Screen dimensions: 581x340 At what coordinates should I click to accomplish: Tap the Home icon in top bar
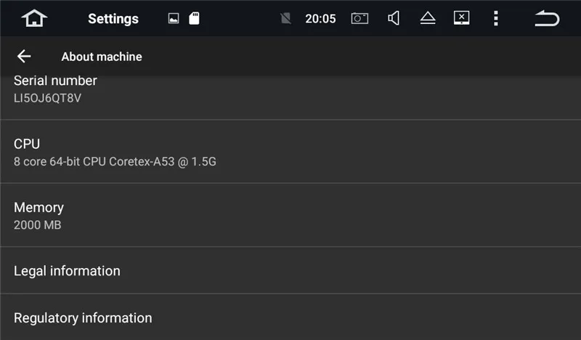34,18
